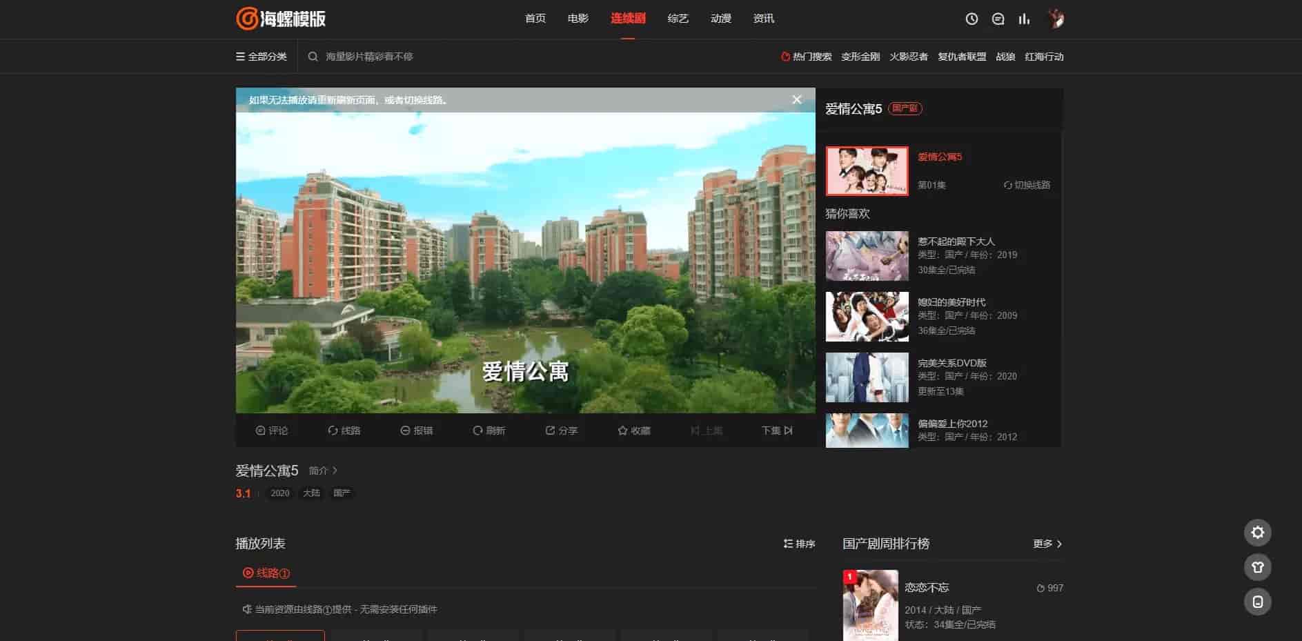The height and width of the screenshot is (641, 1302).
Task: Open the settings gear floating button
Action: pos(1257,533)
